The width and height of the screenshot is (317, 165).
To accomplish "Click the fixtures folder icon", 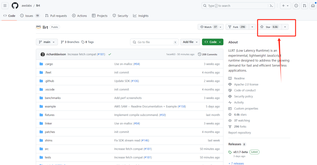I will [x=41, y=115].
